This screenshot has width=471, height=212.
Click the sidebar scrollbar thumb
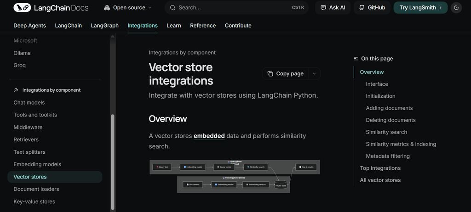click(113, 162)
